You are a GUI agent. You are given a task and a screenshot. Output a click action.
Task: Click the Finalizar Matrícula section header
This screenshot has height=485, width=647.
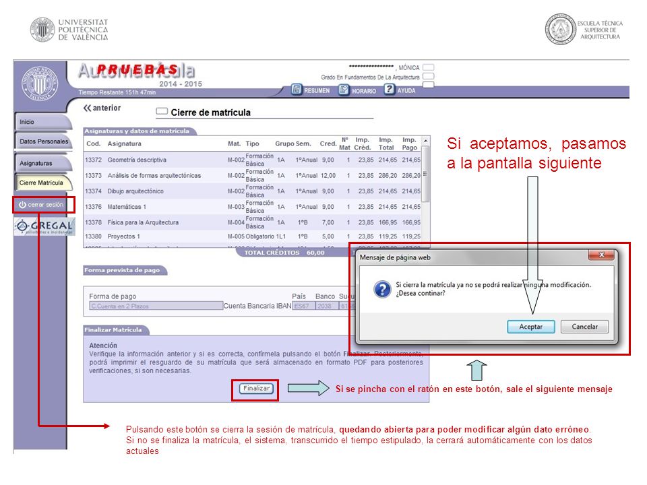coord(113,330)
